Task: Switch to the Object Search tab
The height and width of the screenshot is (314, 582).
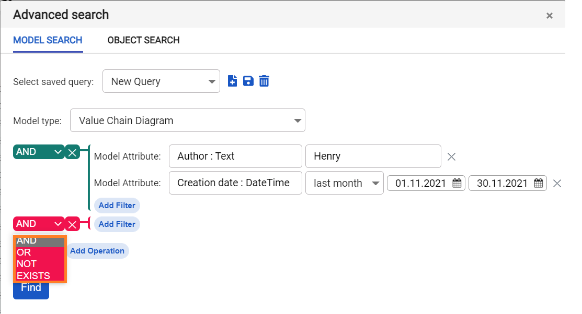Action: coord(143,40)
